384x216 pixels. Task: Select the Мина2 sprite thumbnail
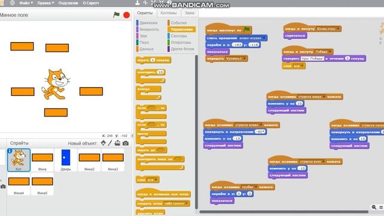click(89, 160)
